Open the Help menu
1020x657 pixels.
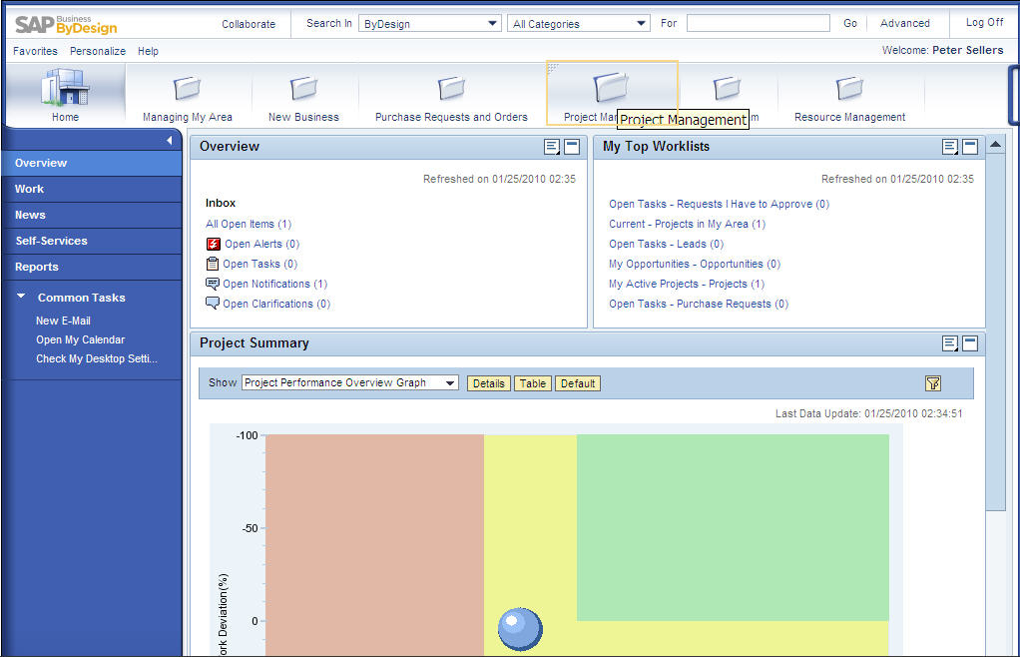(x=148, y=51)
